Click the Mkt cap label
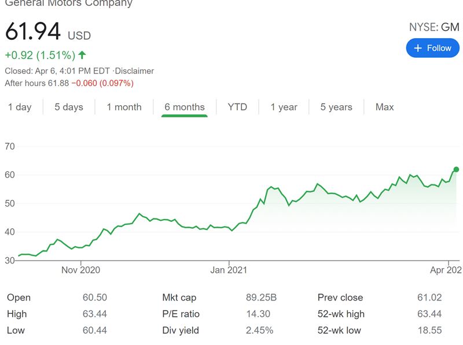 coord(179,298)
